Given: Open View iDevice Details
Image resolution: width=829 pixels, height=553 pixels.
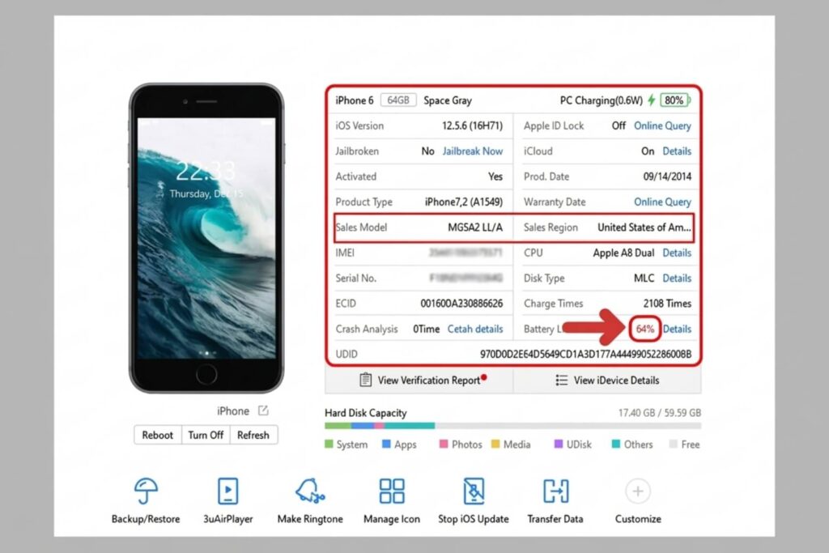Looking at the screenshot, I should tap(608, 380).
